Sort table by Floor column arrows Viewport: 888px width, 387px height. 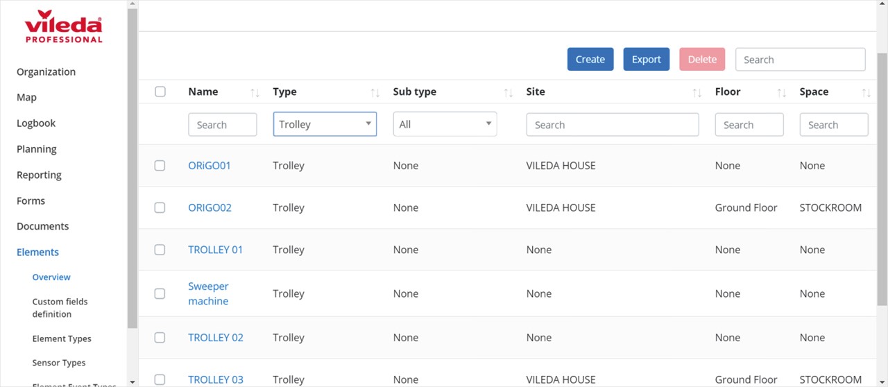[x=781, y=92]
